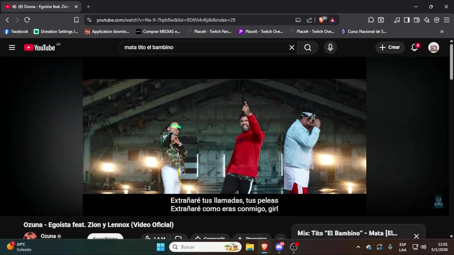This screenshot has height=255, width=454.
Task: Open the browser main menu
Action: pyautogui.click(x=447, y=20)
